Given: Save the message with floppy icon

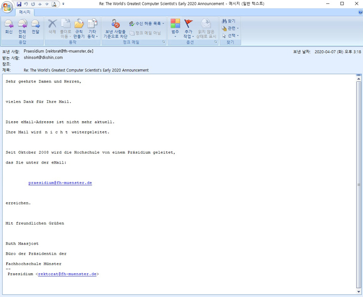Looking at the screenshot, I should [x=19, y=4].
